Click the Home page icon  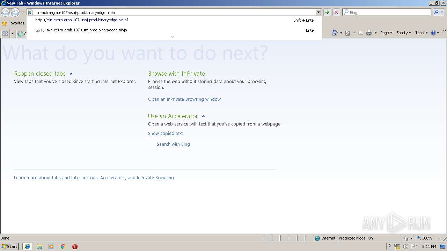(x=335, y=33)
